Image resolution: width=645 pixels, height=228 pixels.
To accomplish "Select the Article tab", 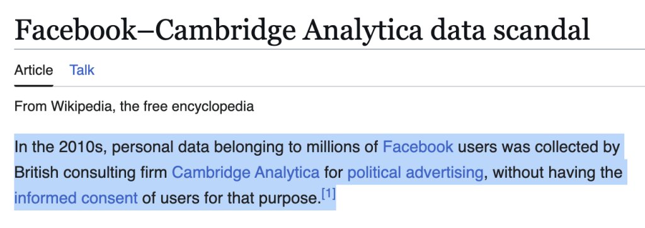I will [34, 70].
